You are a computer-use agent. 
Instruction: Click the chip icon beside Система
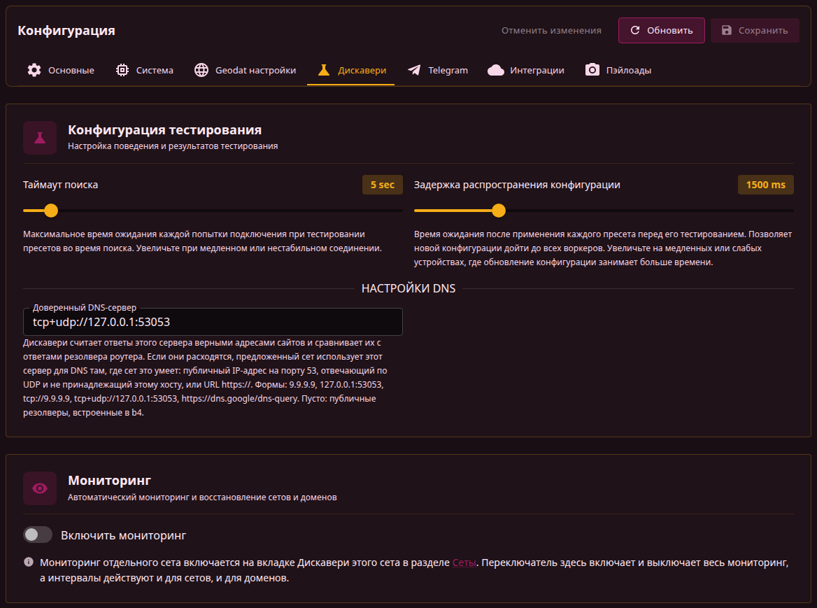pyautogui.click(x=122, y=71)
